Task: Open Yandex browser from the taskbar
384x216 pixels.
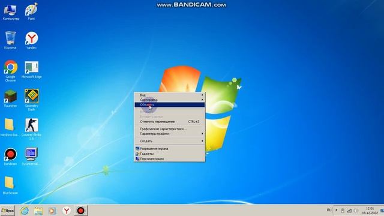Action: (x=67, y=211)
